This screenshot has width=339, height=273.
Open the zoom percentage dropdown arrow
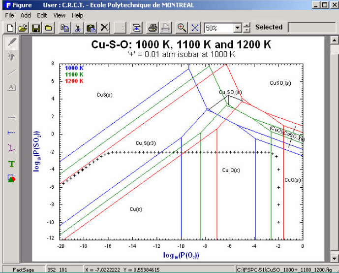237,28
